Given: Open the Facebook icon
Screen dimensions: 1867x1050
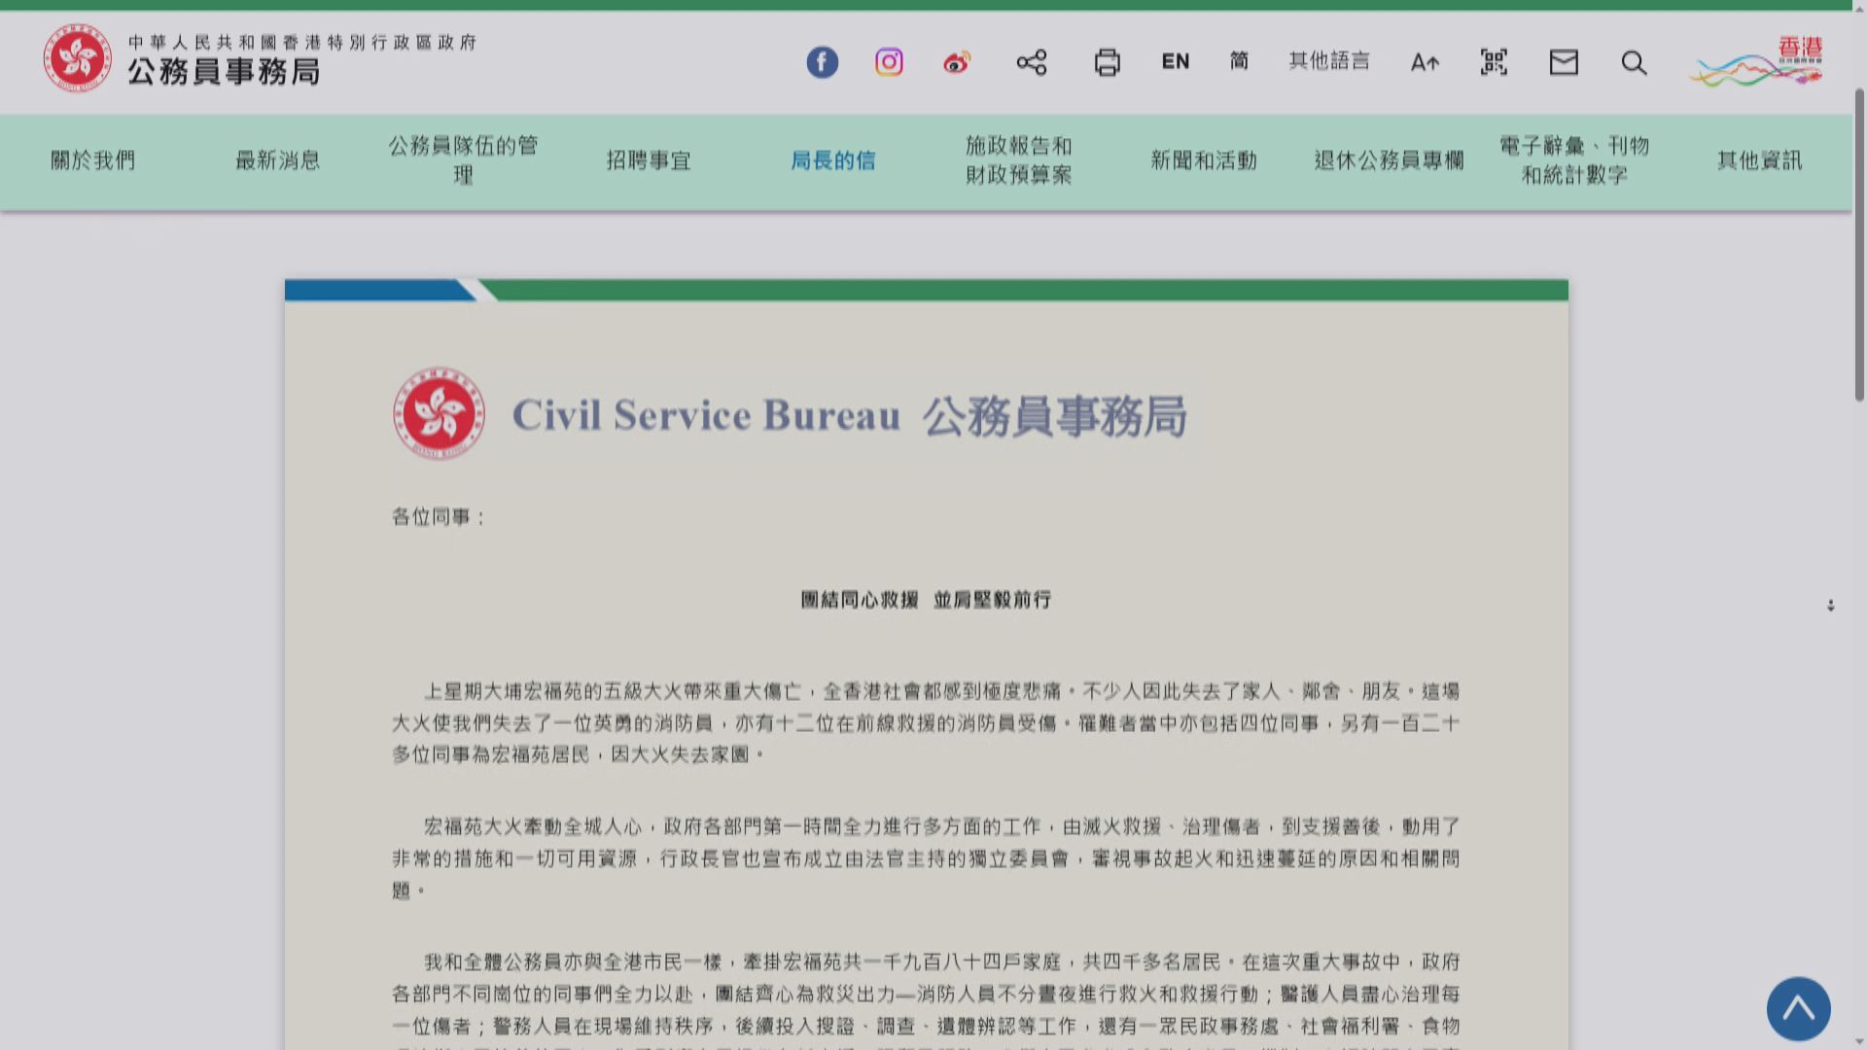Looking at the screenshot, I should coord(822,62).
